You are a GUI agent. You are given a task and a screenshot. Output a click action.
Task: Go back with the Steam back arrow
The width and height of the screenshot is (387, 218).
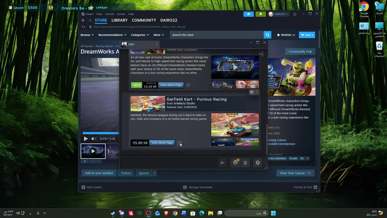[83, 20]
